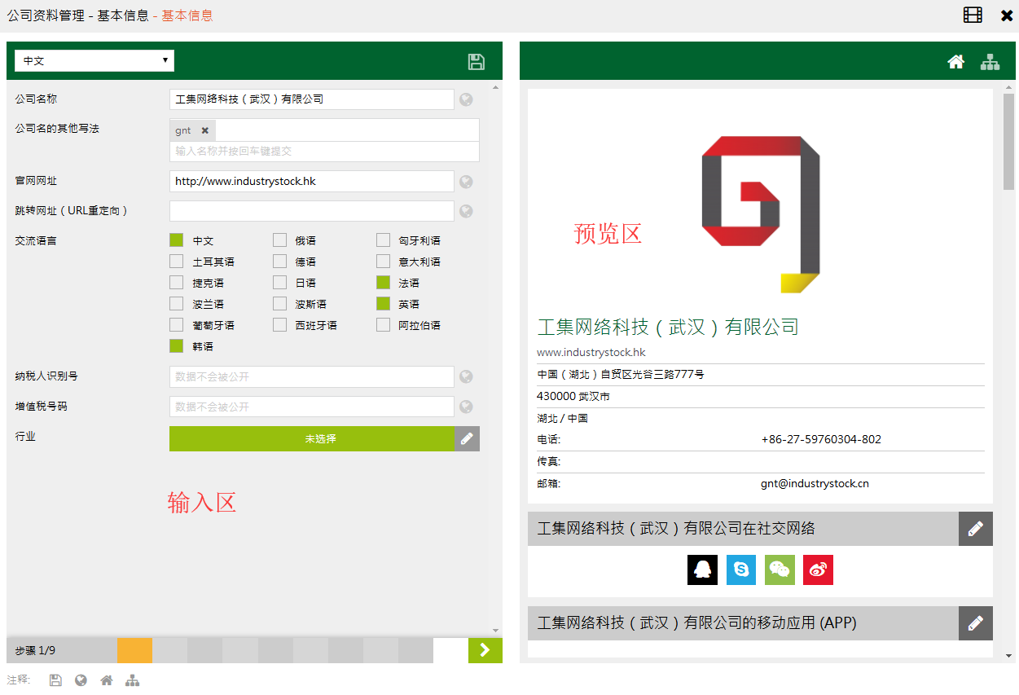Toggle the 韩语 language checkbox

tap(177, 346)
